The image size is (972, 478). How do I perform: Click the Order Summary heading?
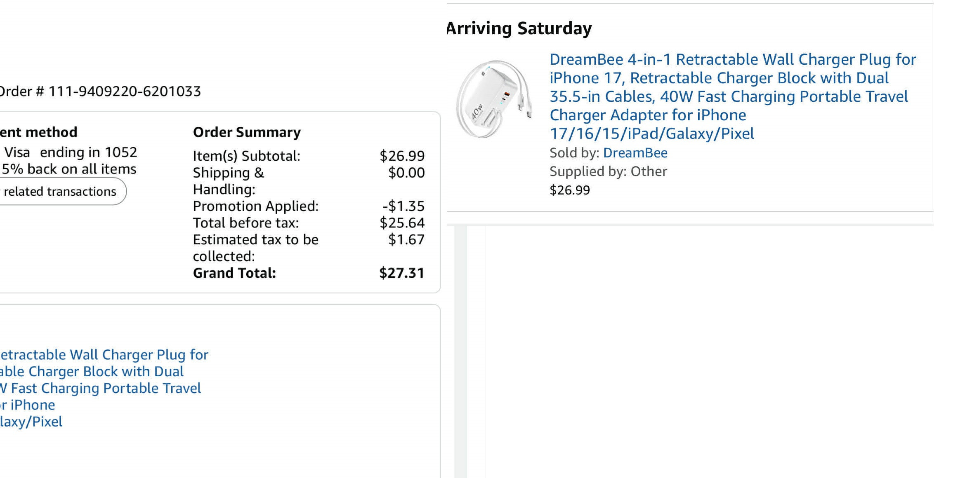[x=247, y=132]
